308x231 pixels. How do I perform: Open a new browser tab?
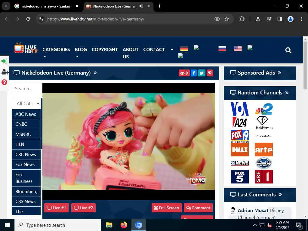coord(159,6)
